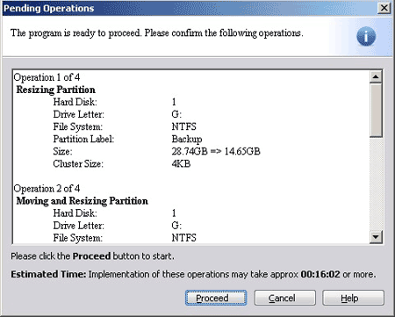Click the blue information icon
The height and width of the screenshot is (317, 395).
366,36
